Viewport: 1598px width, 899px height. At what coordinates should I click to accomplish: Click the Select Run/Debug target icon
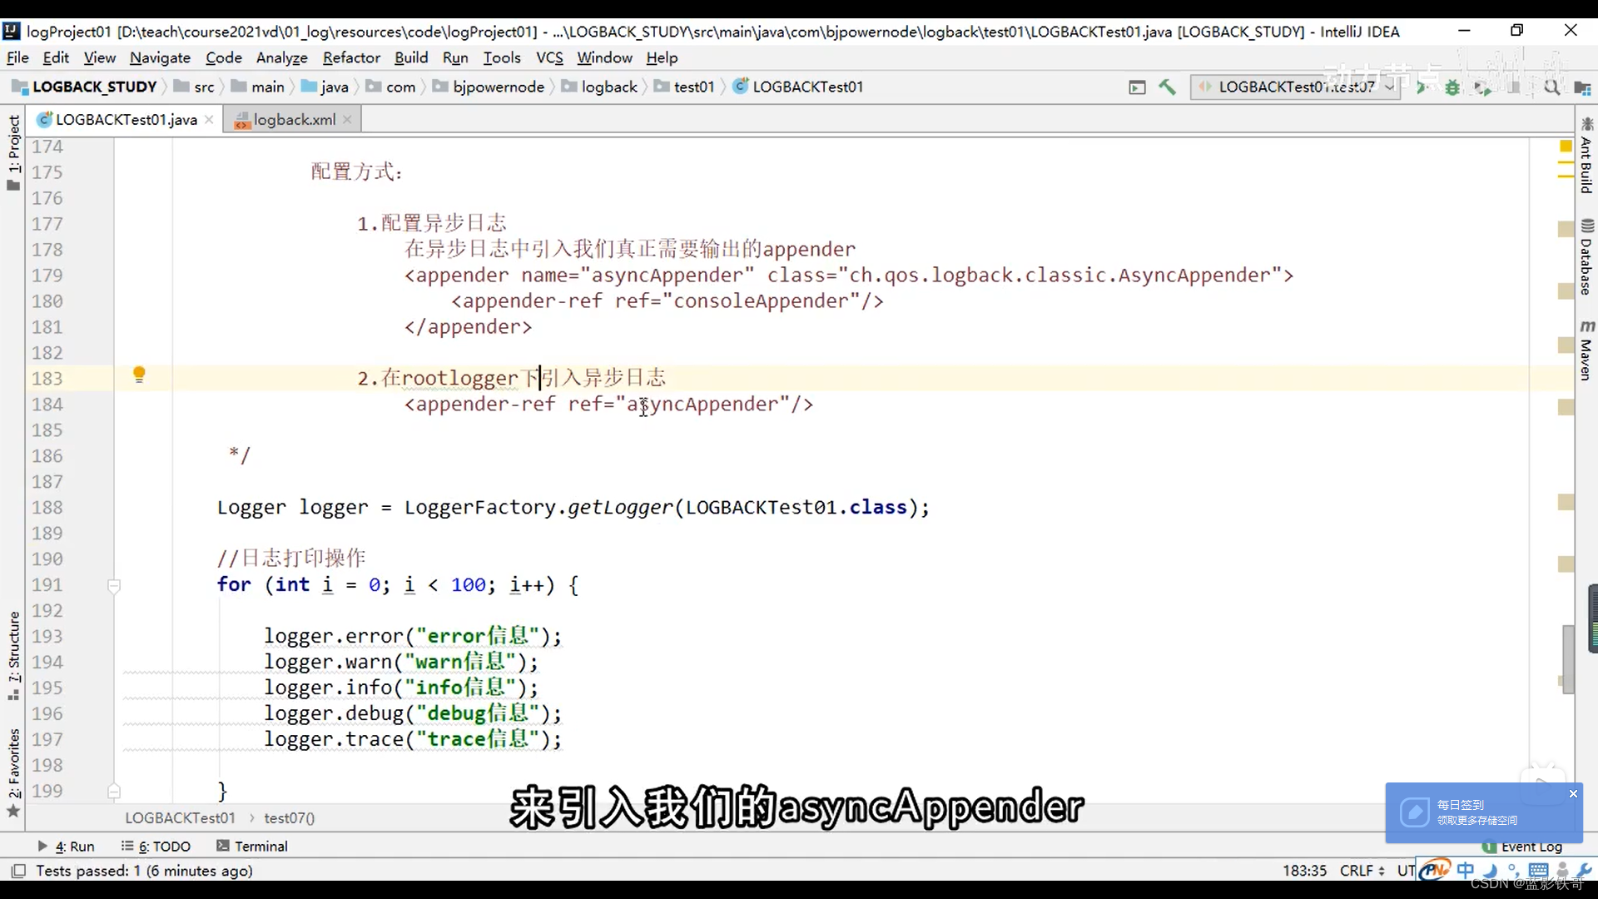click(x=1137, y=87)
